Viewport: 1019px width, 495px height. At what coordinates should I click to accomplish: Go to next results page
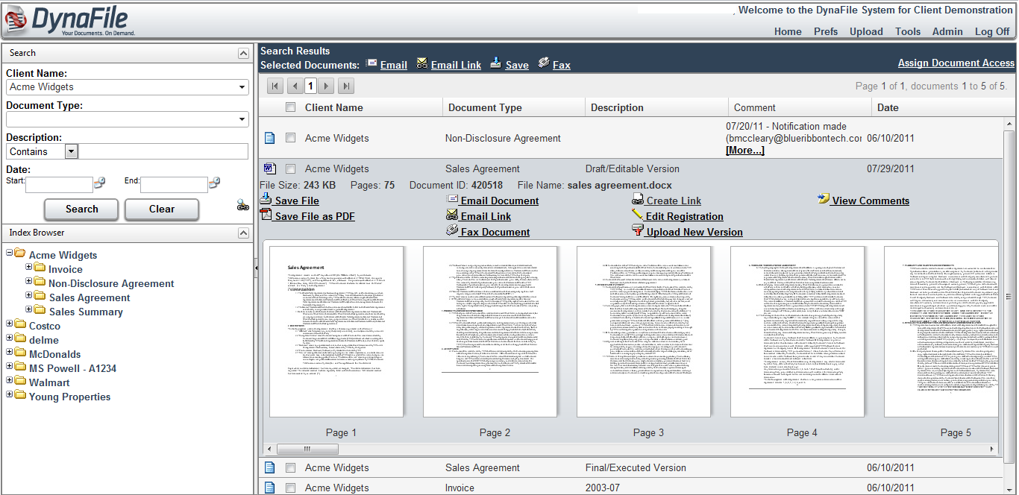click(x=327, y=86)
